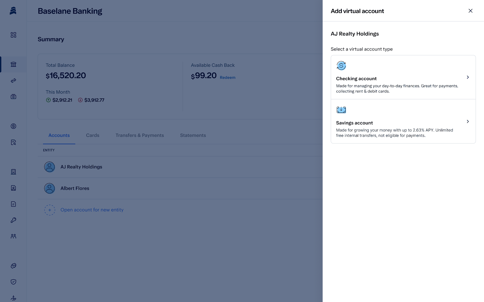Click the savings account APY description text
This screenshot has width=484, height=302.
tap(395, 133)
